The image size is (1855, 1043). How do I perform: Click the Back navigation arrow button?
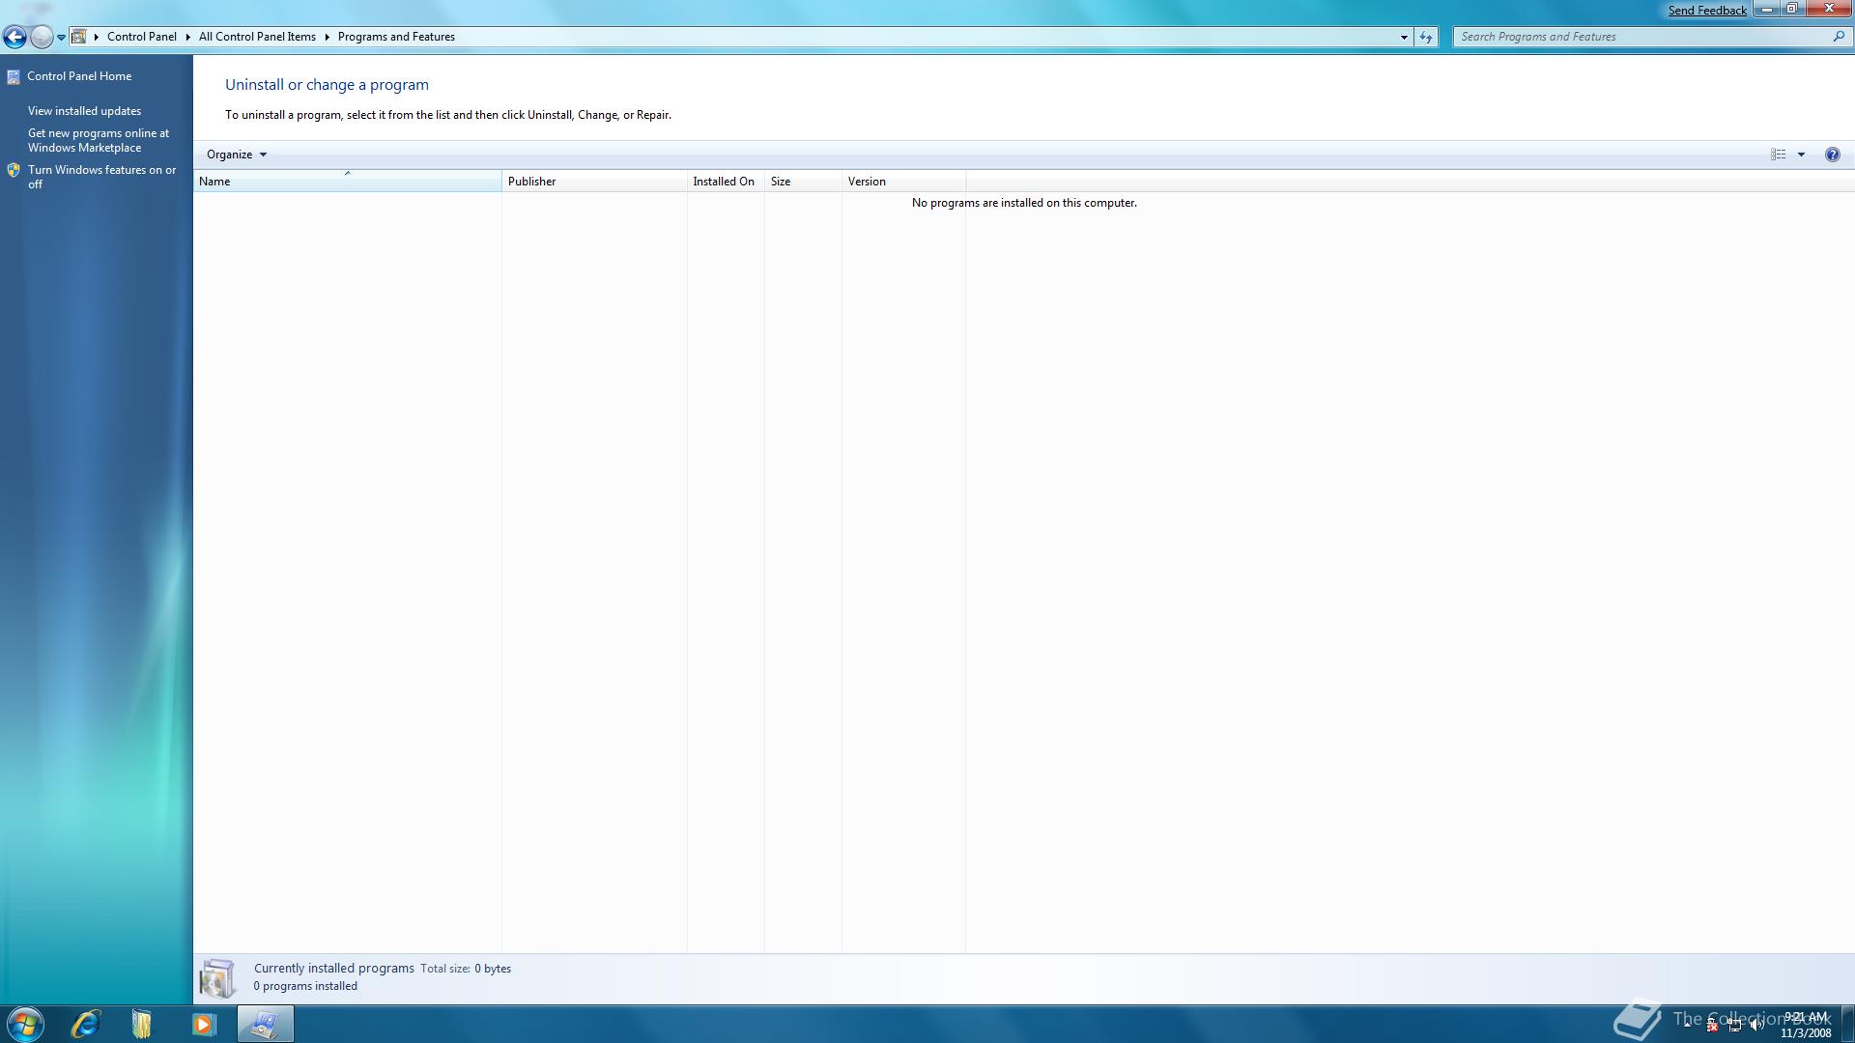[14, 37]
